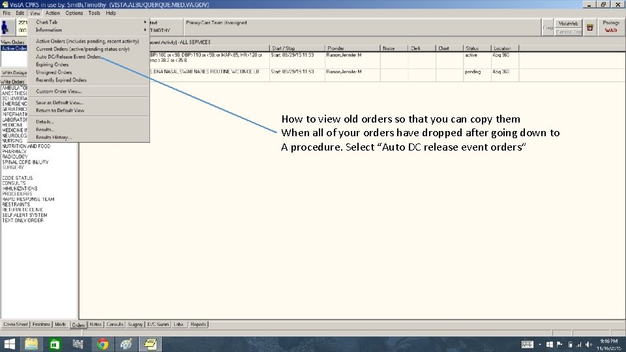
Task: Switch to Surgery tab
Action: (136, 325)
